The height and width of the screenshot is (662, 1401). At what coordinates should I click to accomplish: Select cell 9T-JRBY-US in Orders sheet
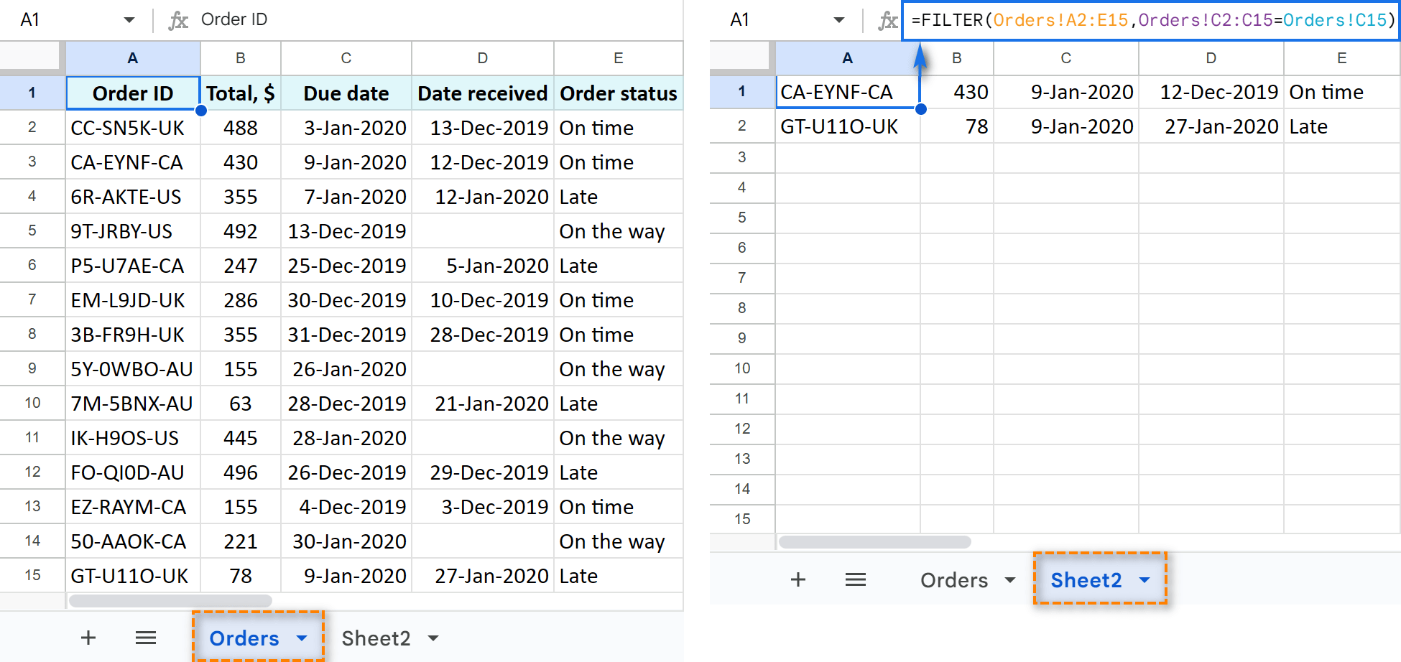tap(133, 231)
